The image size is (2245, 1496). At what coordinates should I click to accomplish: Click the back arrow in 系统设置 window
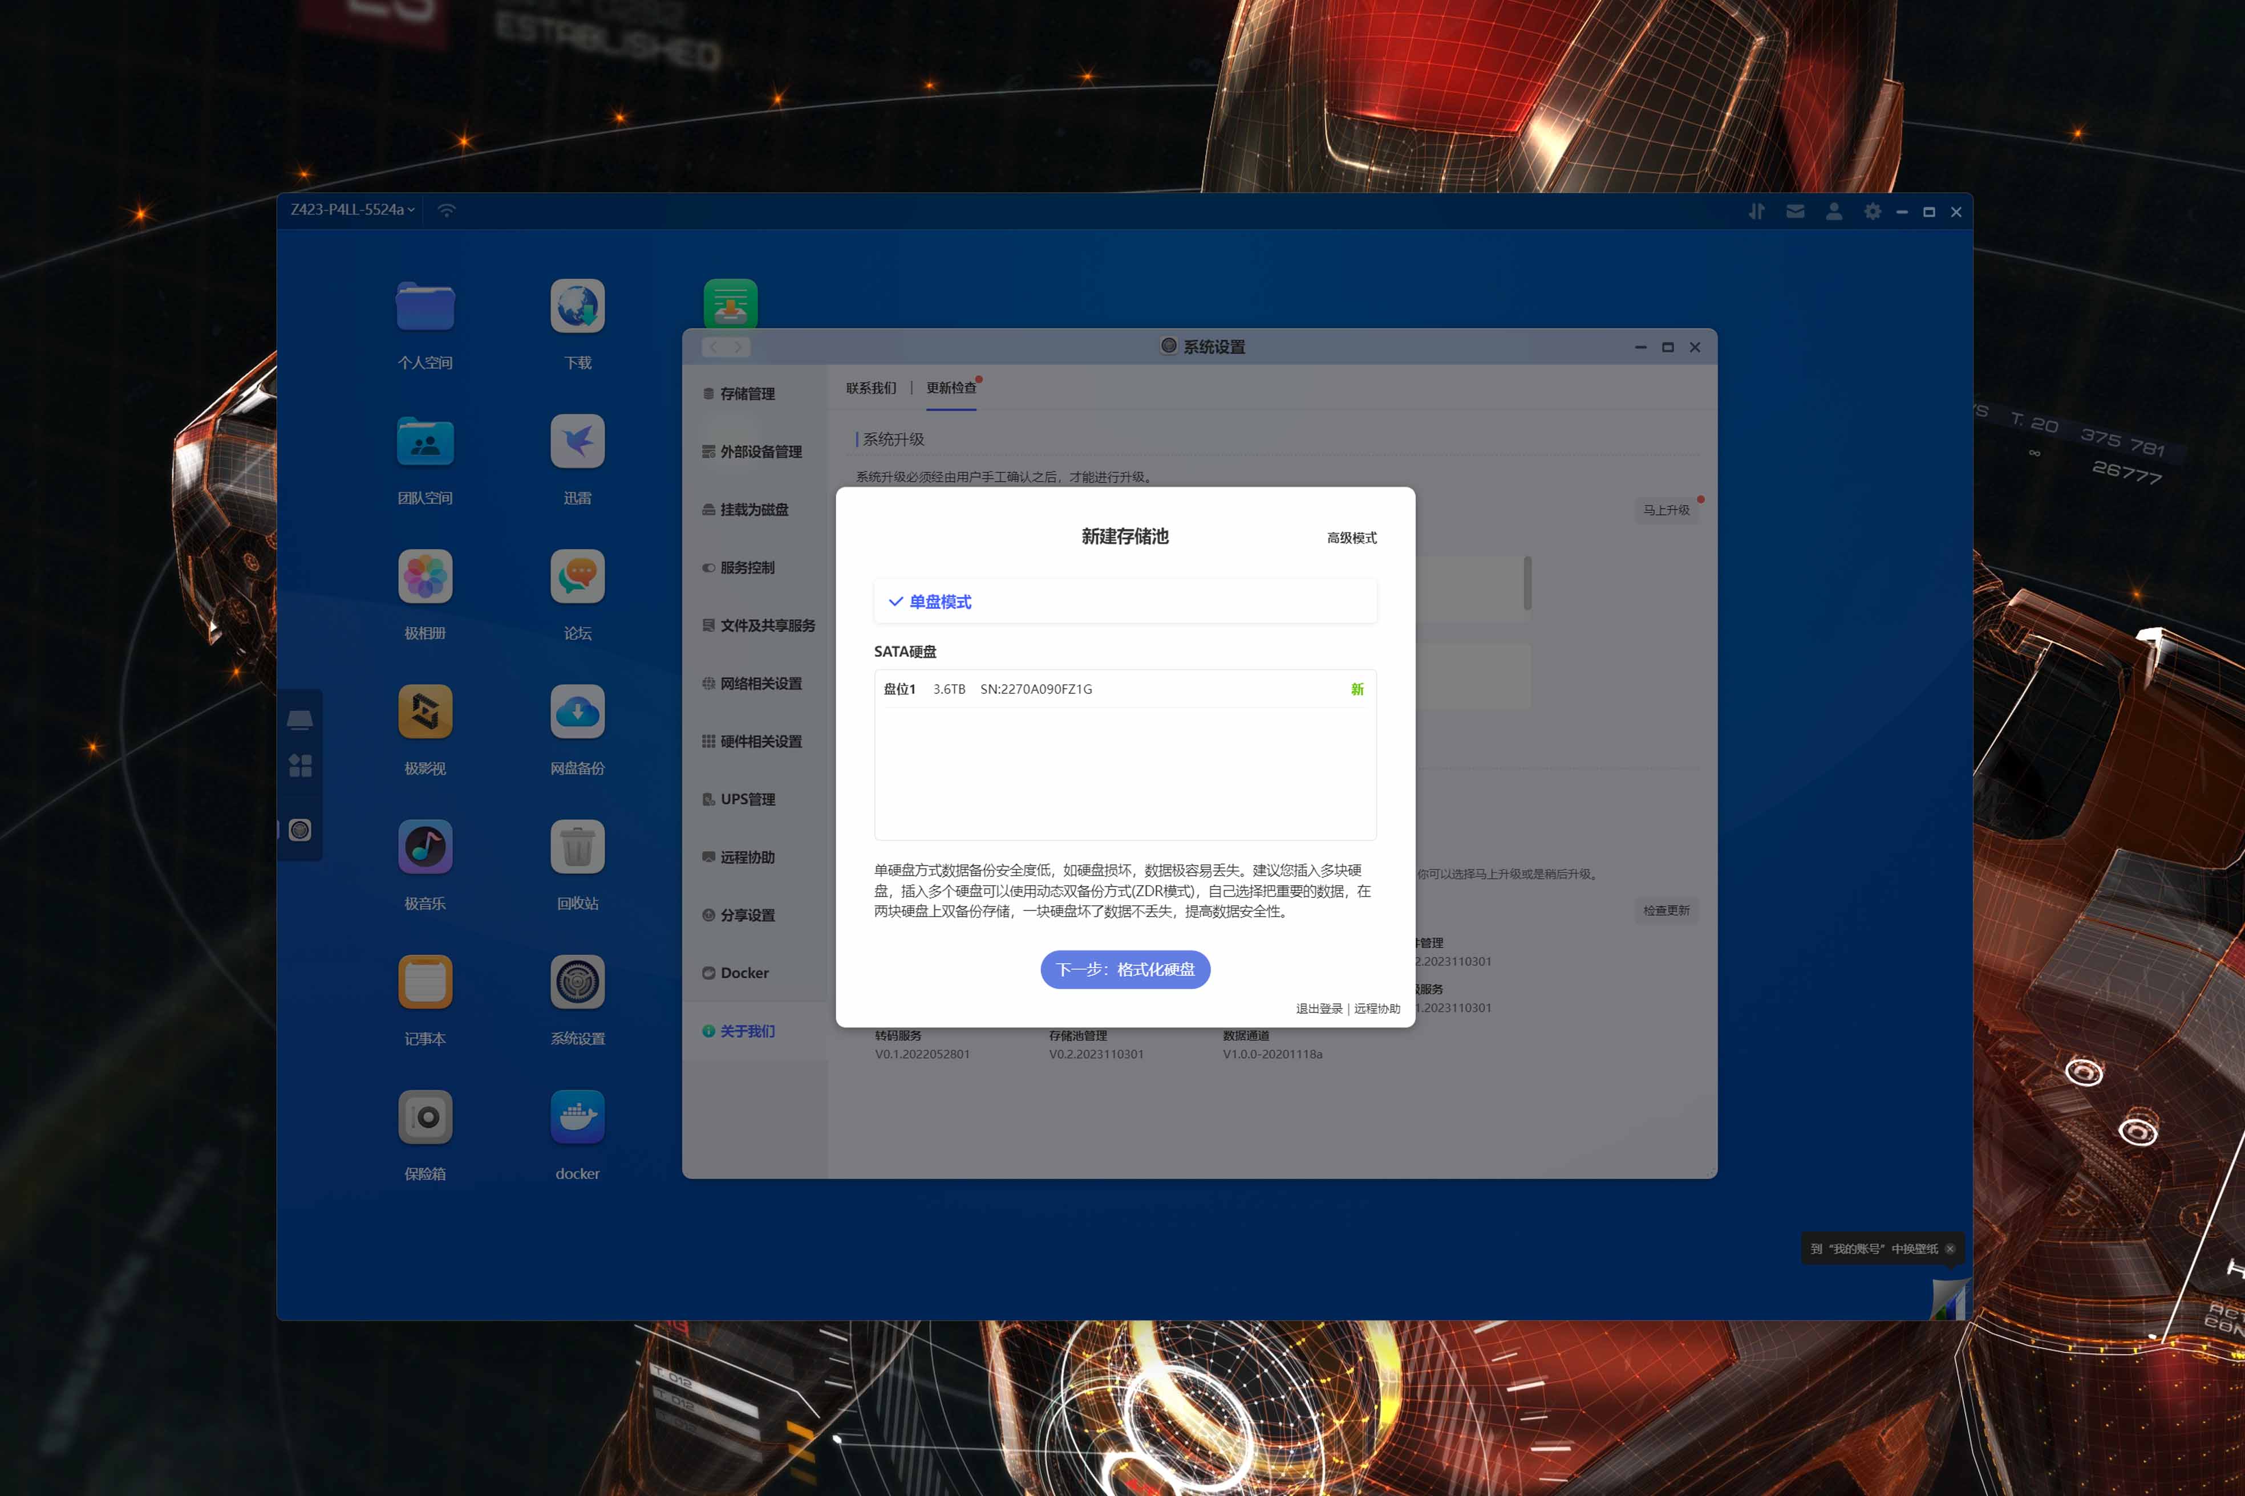tap(714, 347)
